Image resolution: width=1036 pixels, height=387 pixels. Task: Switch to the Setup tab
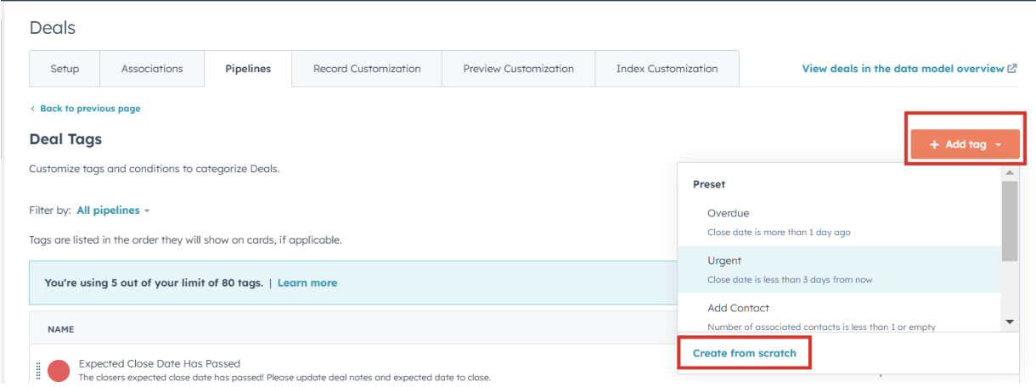[x=65, y=69]
